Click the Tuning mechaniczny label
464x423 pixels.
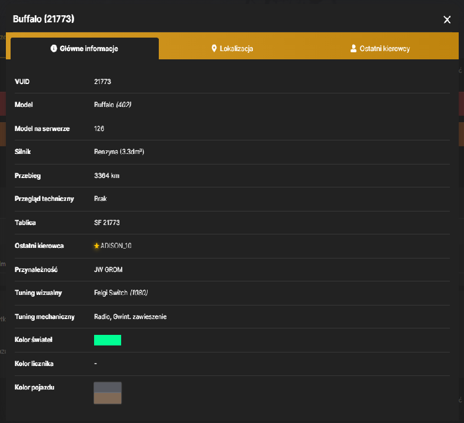pos(45,317)
